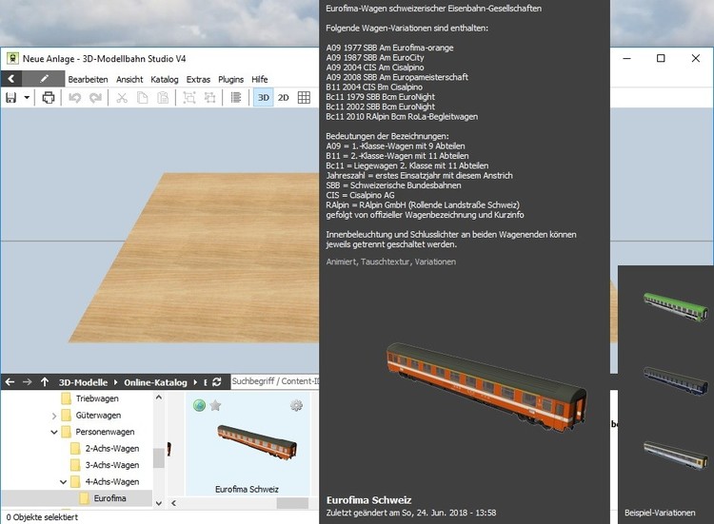Expand the breadcrumb arrow after 3D-Modelle

click(115, 382)
